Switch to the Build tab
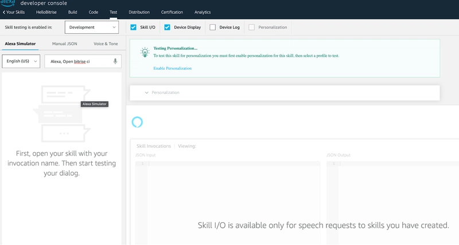Image resolution: width=459 pixels, height=245 pixels. click(73, 12)
